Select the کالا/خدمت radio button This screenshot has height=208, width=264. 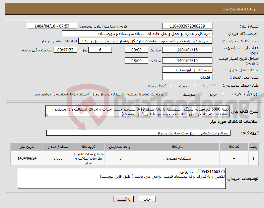pos(171,85)
